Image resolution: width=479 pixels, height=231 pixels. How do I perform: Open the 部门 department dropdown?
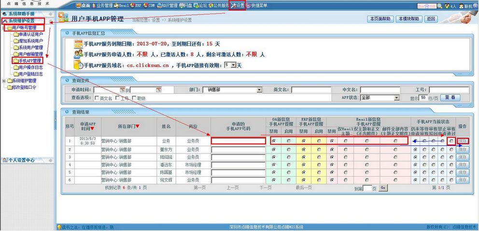(x=259, y=90)
